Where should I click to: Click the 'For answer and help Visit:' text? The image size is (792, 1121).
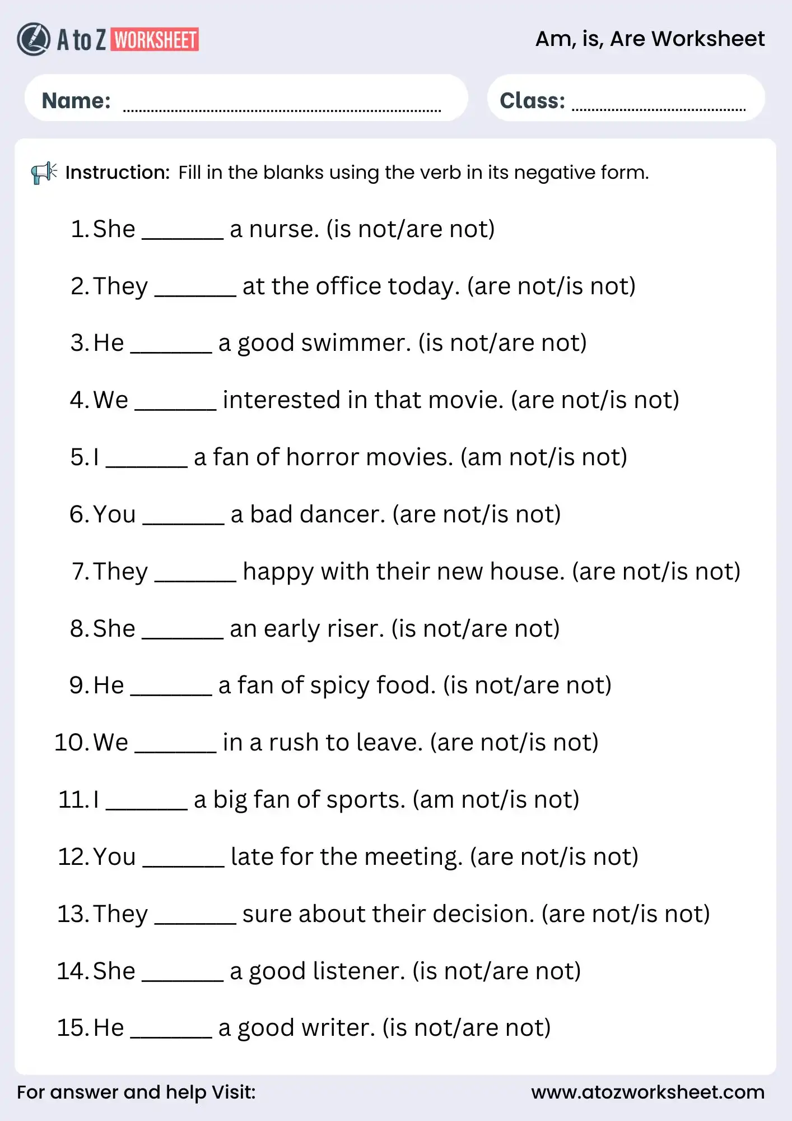pos(136,1092)
